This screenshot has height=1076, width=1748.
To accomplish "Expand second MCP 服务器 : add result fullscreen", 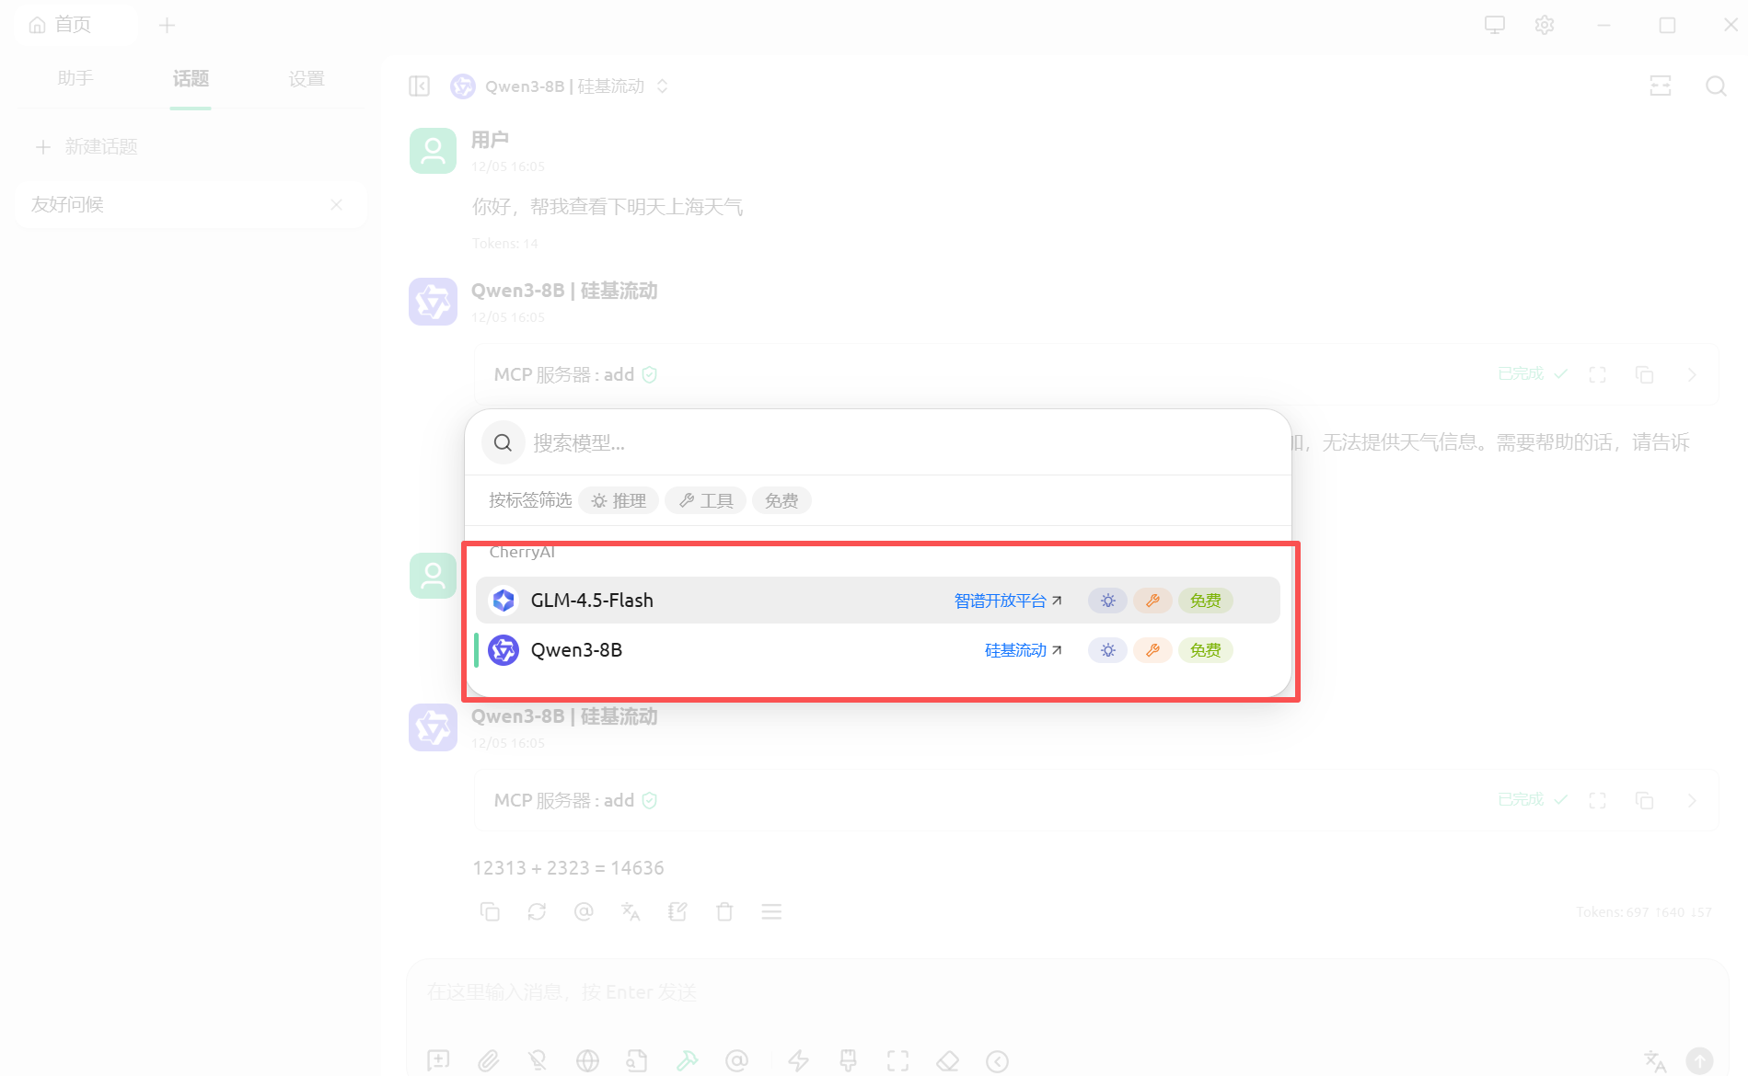I will click(1597, 800).
